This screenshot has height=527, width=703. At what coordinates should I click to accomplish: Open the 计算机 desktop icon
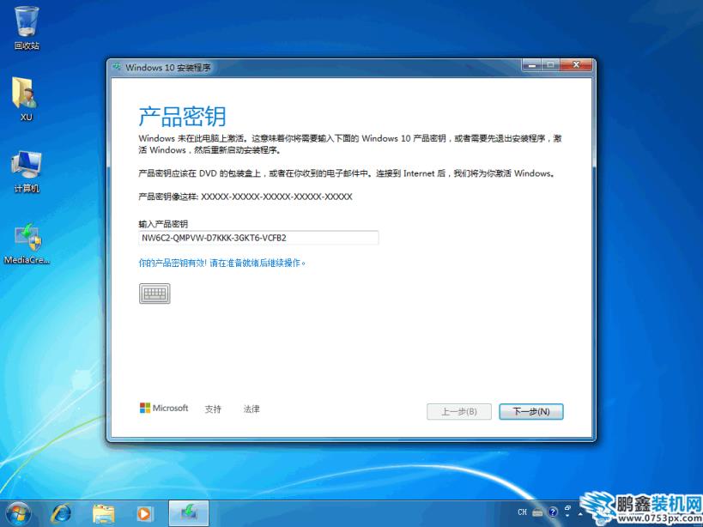coord(27,171)
